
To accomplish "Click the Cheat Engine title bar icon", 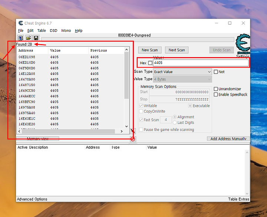I will [x=21, y=23].
